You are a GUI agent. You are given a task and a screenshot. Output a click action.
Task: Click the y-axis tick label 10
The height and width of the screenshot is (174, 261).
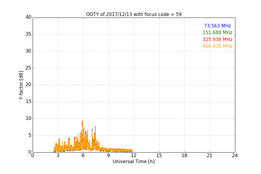click(28, 118)
